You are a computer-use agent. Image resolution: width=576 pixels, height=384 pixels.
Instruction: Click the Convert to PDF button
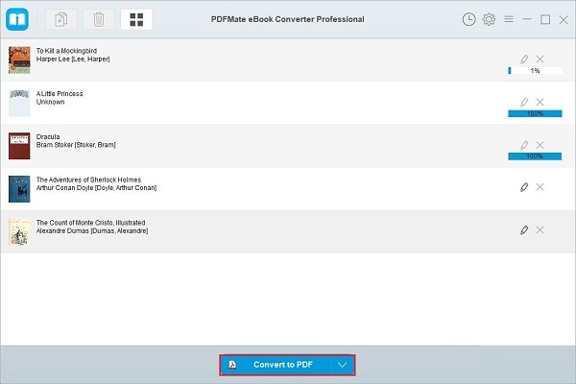tap(276, 365)
